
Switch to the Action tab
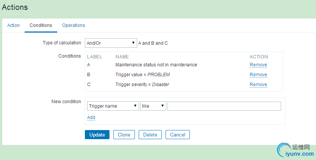(13, 25)
